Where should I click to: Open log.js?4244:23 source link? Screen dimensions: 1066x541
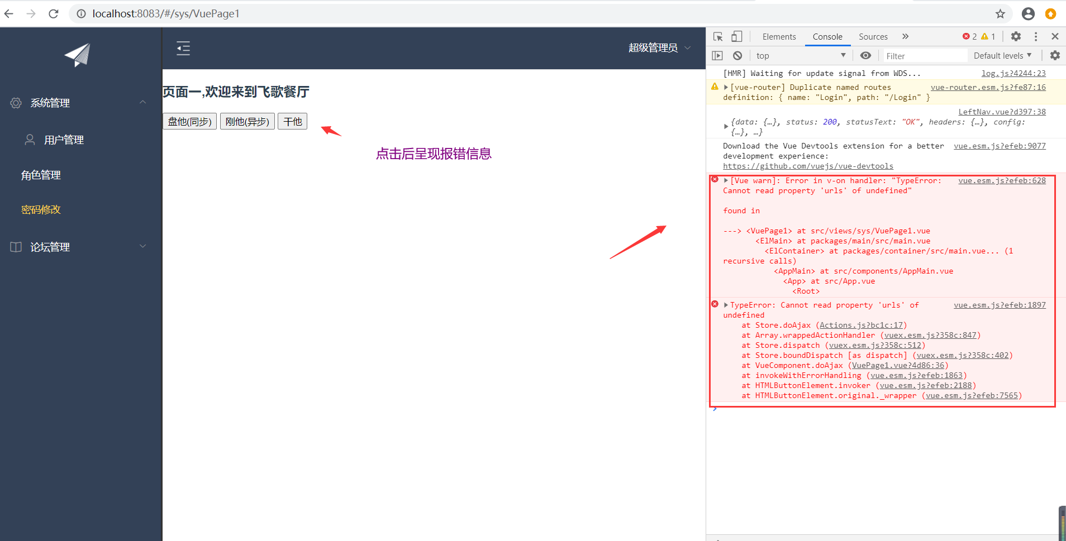(1013, 73)
